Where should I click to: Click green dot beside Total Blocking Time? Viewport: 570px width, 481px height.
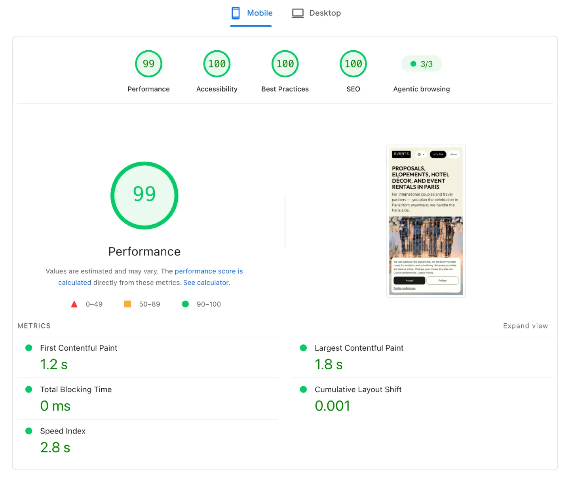(28, 389)
